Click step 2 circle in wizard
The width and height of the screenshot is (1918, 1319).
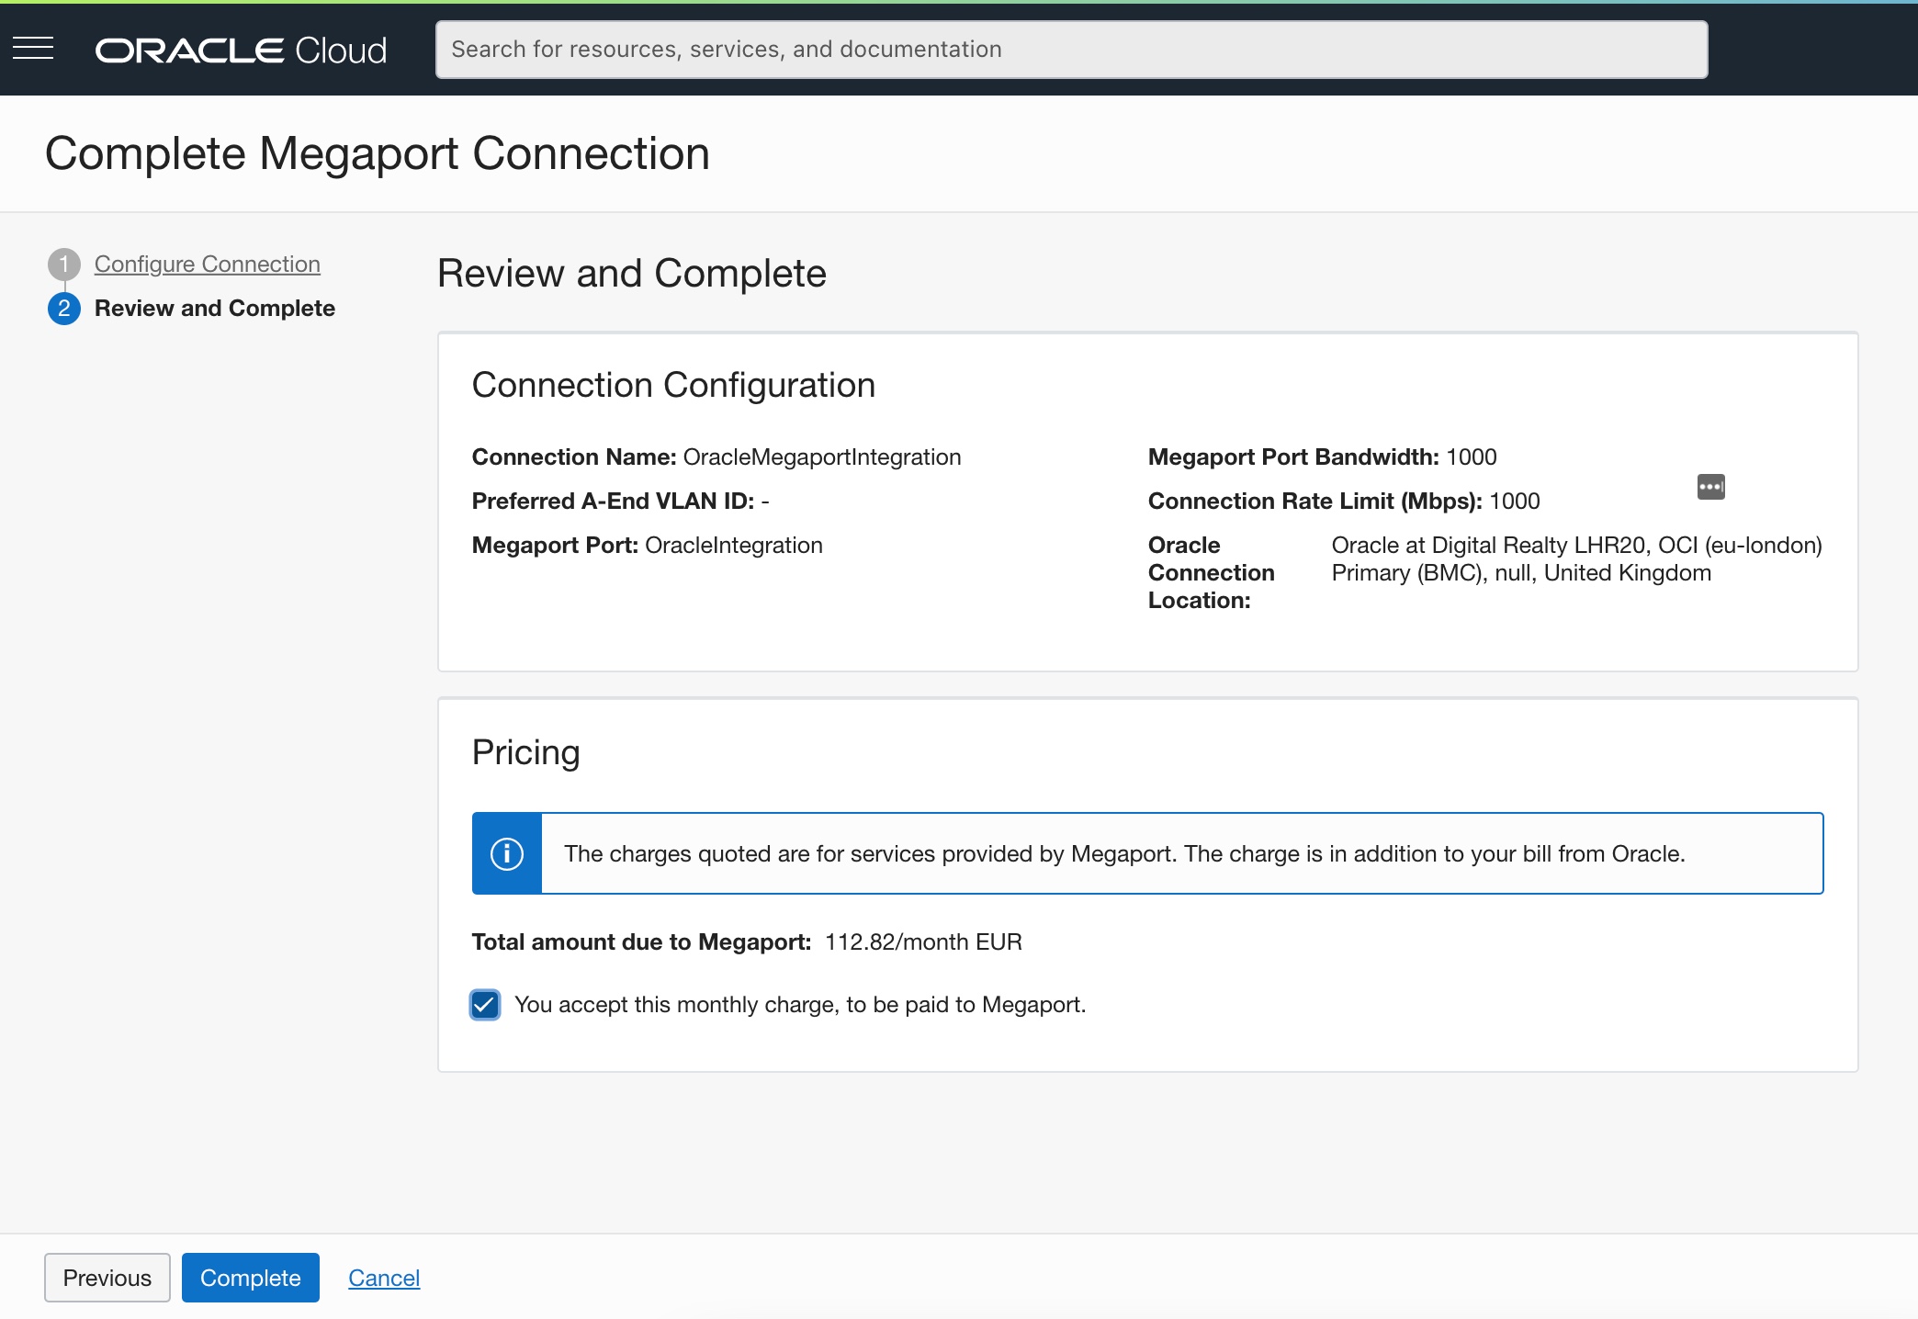[x=64, y=309]
